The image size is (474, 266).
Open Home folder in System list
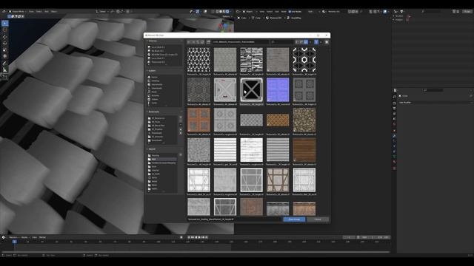click(155, 77)
